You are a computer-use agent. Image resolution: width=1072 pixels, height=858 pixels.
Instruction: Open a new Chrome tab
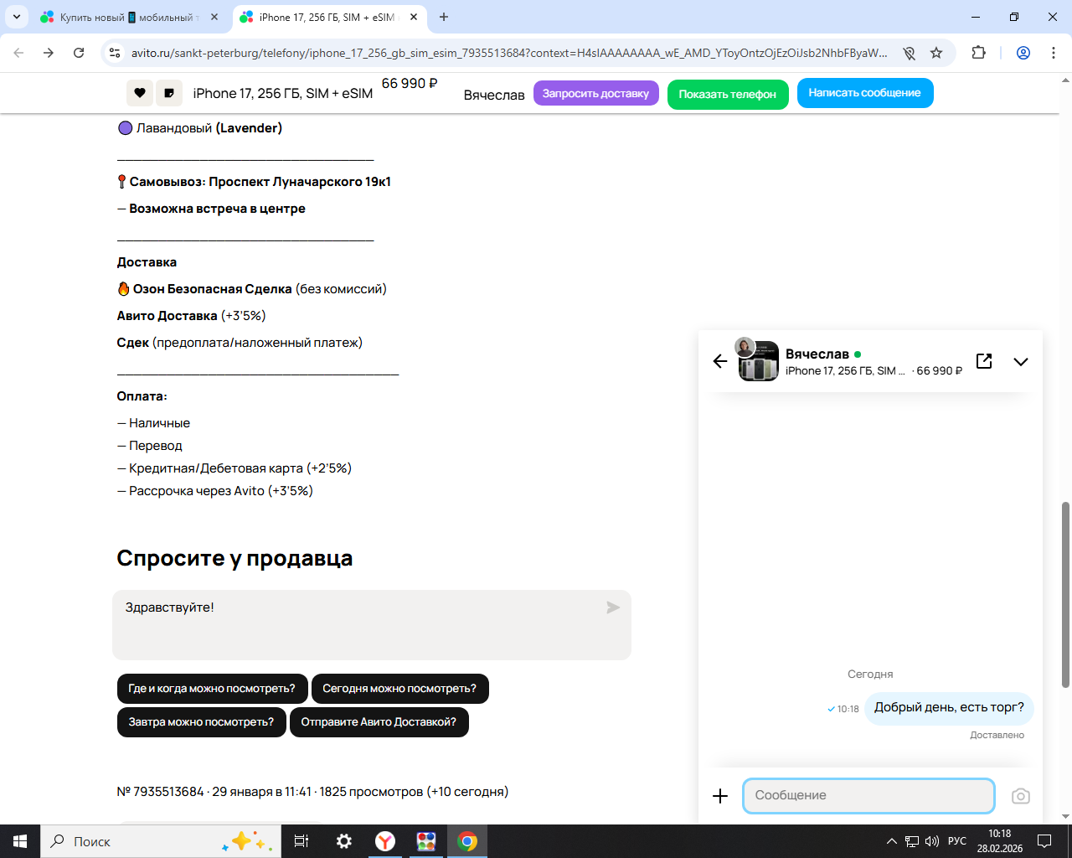444,17
